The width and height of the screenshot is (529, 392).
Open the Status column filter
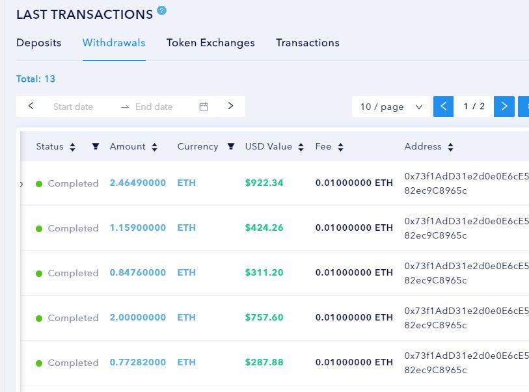[96, 146]
